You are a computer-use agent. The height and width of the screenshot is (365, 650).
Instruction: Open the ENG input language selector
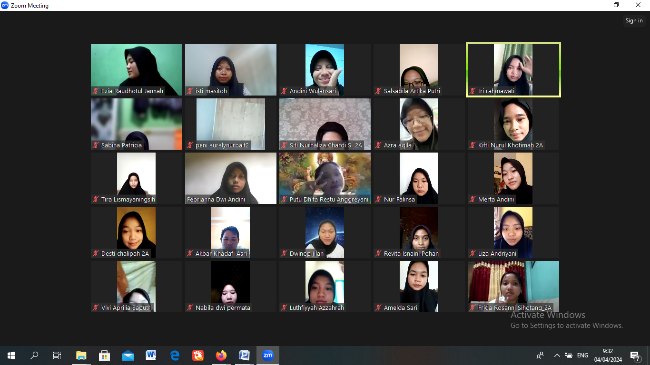(x=582, y=355)
